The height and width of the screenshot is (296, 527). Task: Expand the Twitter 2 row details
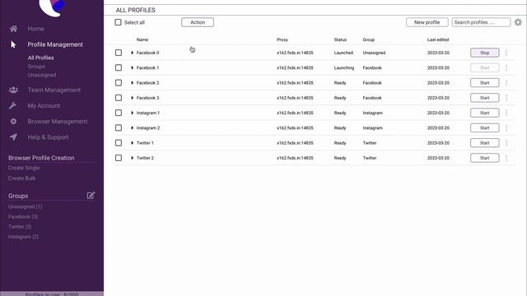(x=132, y=158)
